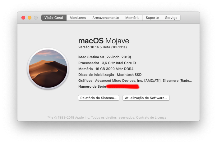217x144 pixels.
Task: Click the Processador label
Action: click(89, 63)
